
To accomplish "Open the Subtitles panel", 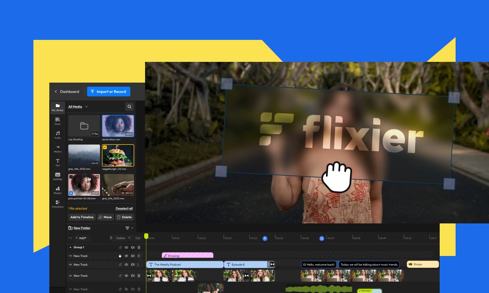I will click(57, 176).
